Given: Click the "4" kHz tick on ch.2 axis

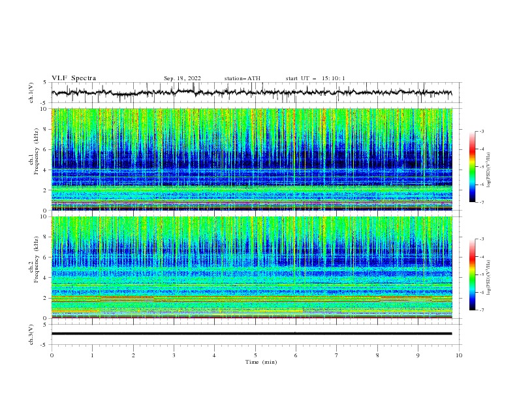Looking at the screenshot, I should click(x=46, y=278).
